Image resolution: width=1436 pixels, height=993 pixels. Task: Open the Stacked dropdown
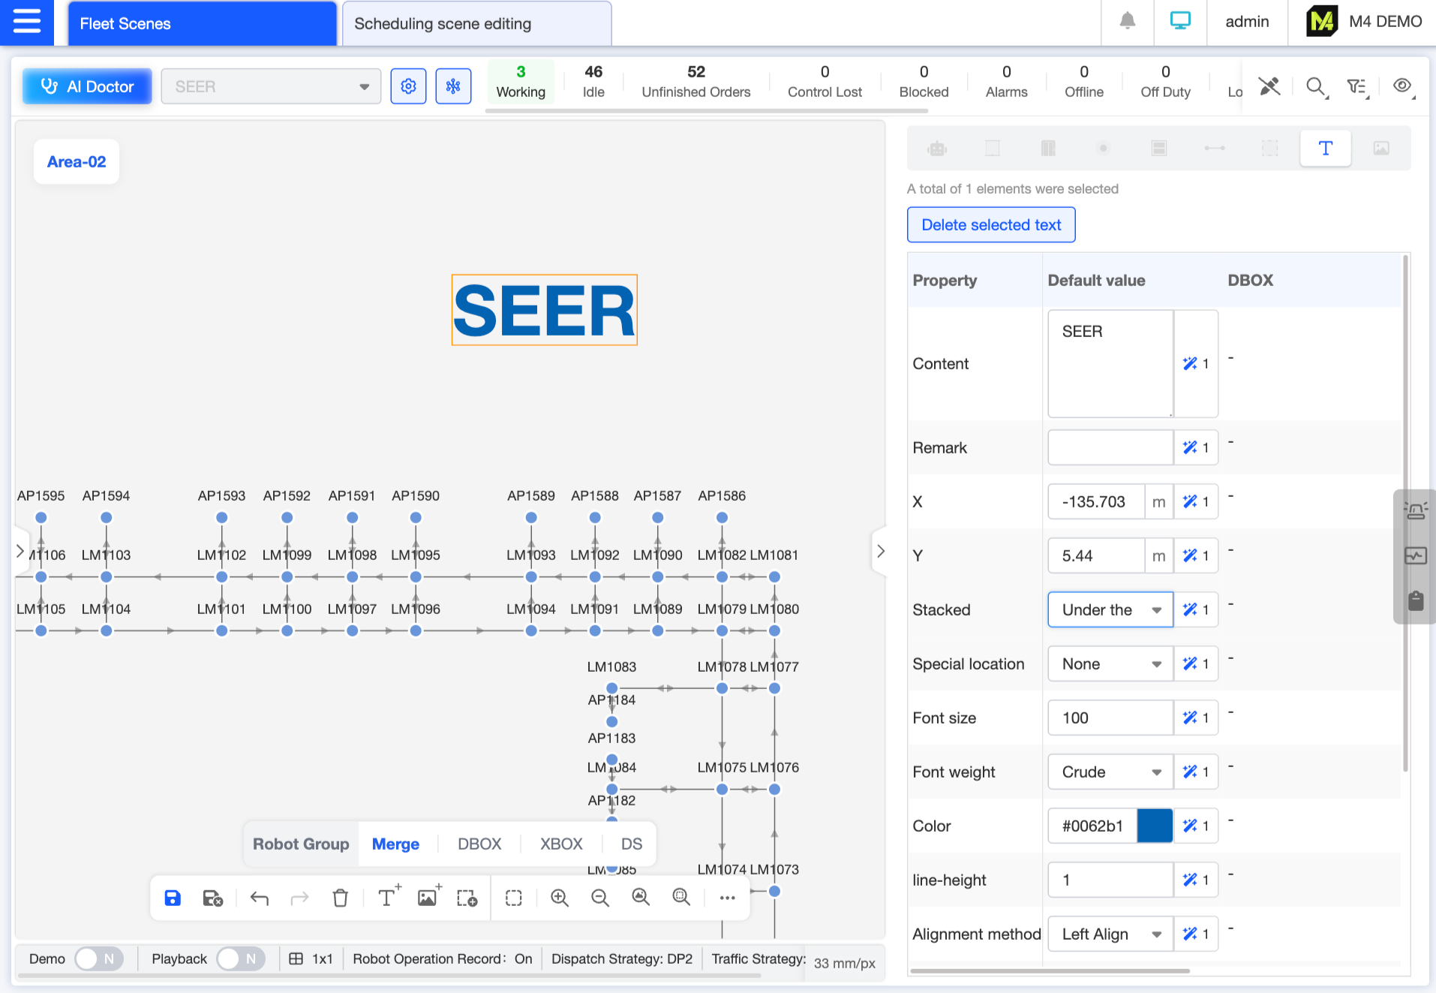(1110, 609)
